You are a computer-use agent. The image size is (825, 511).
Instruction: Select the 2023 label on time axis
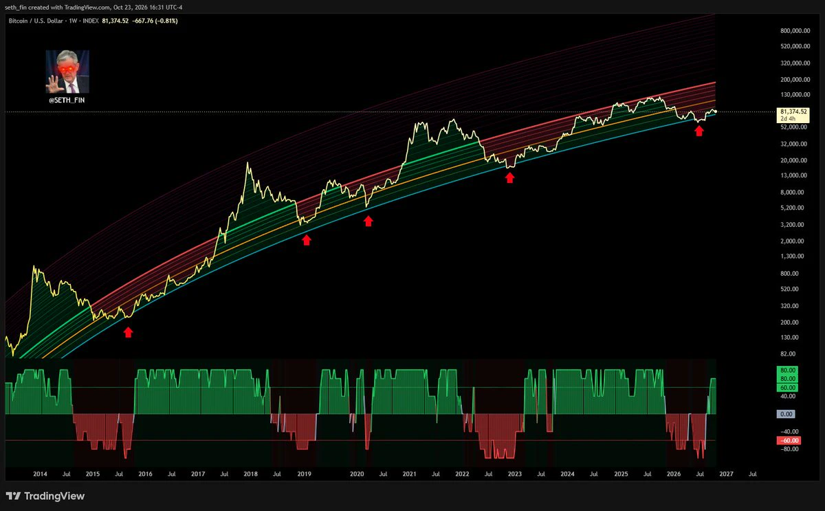[x=514, y=474]
